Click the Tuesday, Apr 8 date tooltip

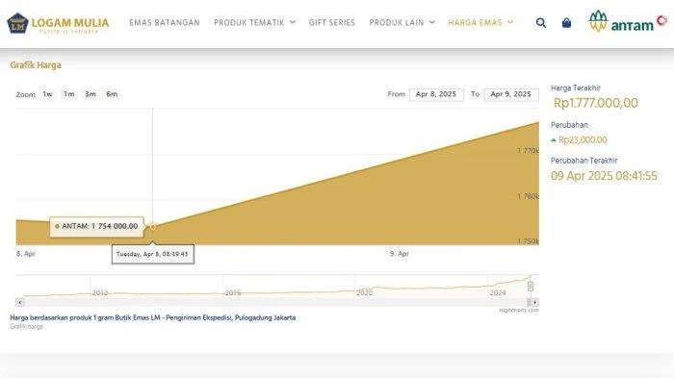[x=152, y=254]
